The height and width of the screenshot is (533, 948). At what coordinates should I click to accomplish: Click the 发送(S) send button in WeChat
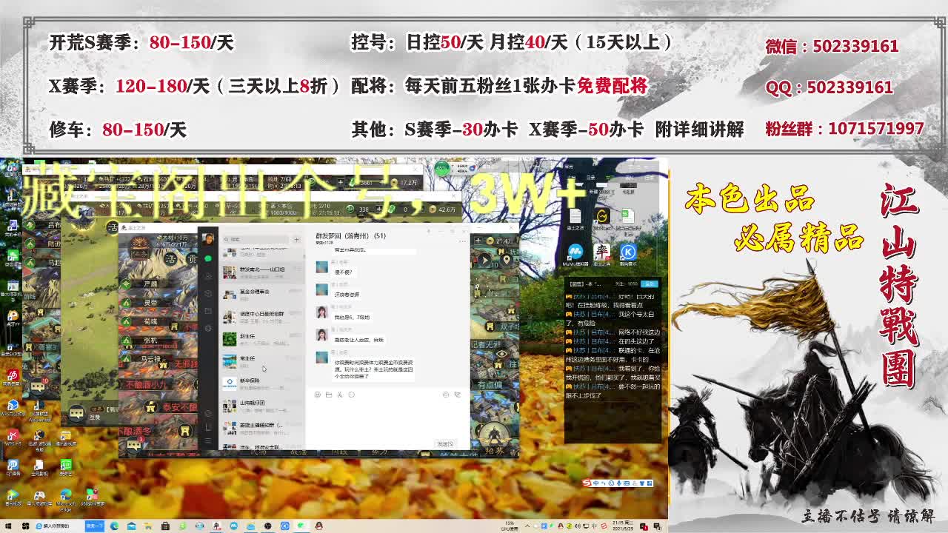(x=445, y=443)
